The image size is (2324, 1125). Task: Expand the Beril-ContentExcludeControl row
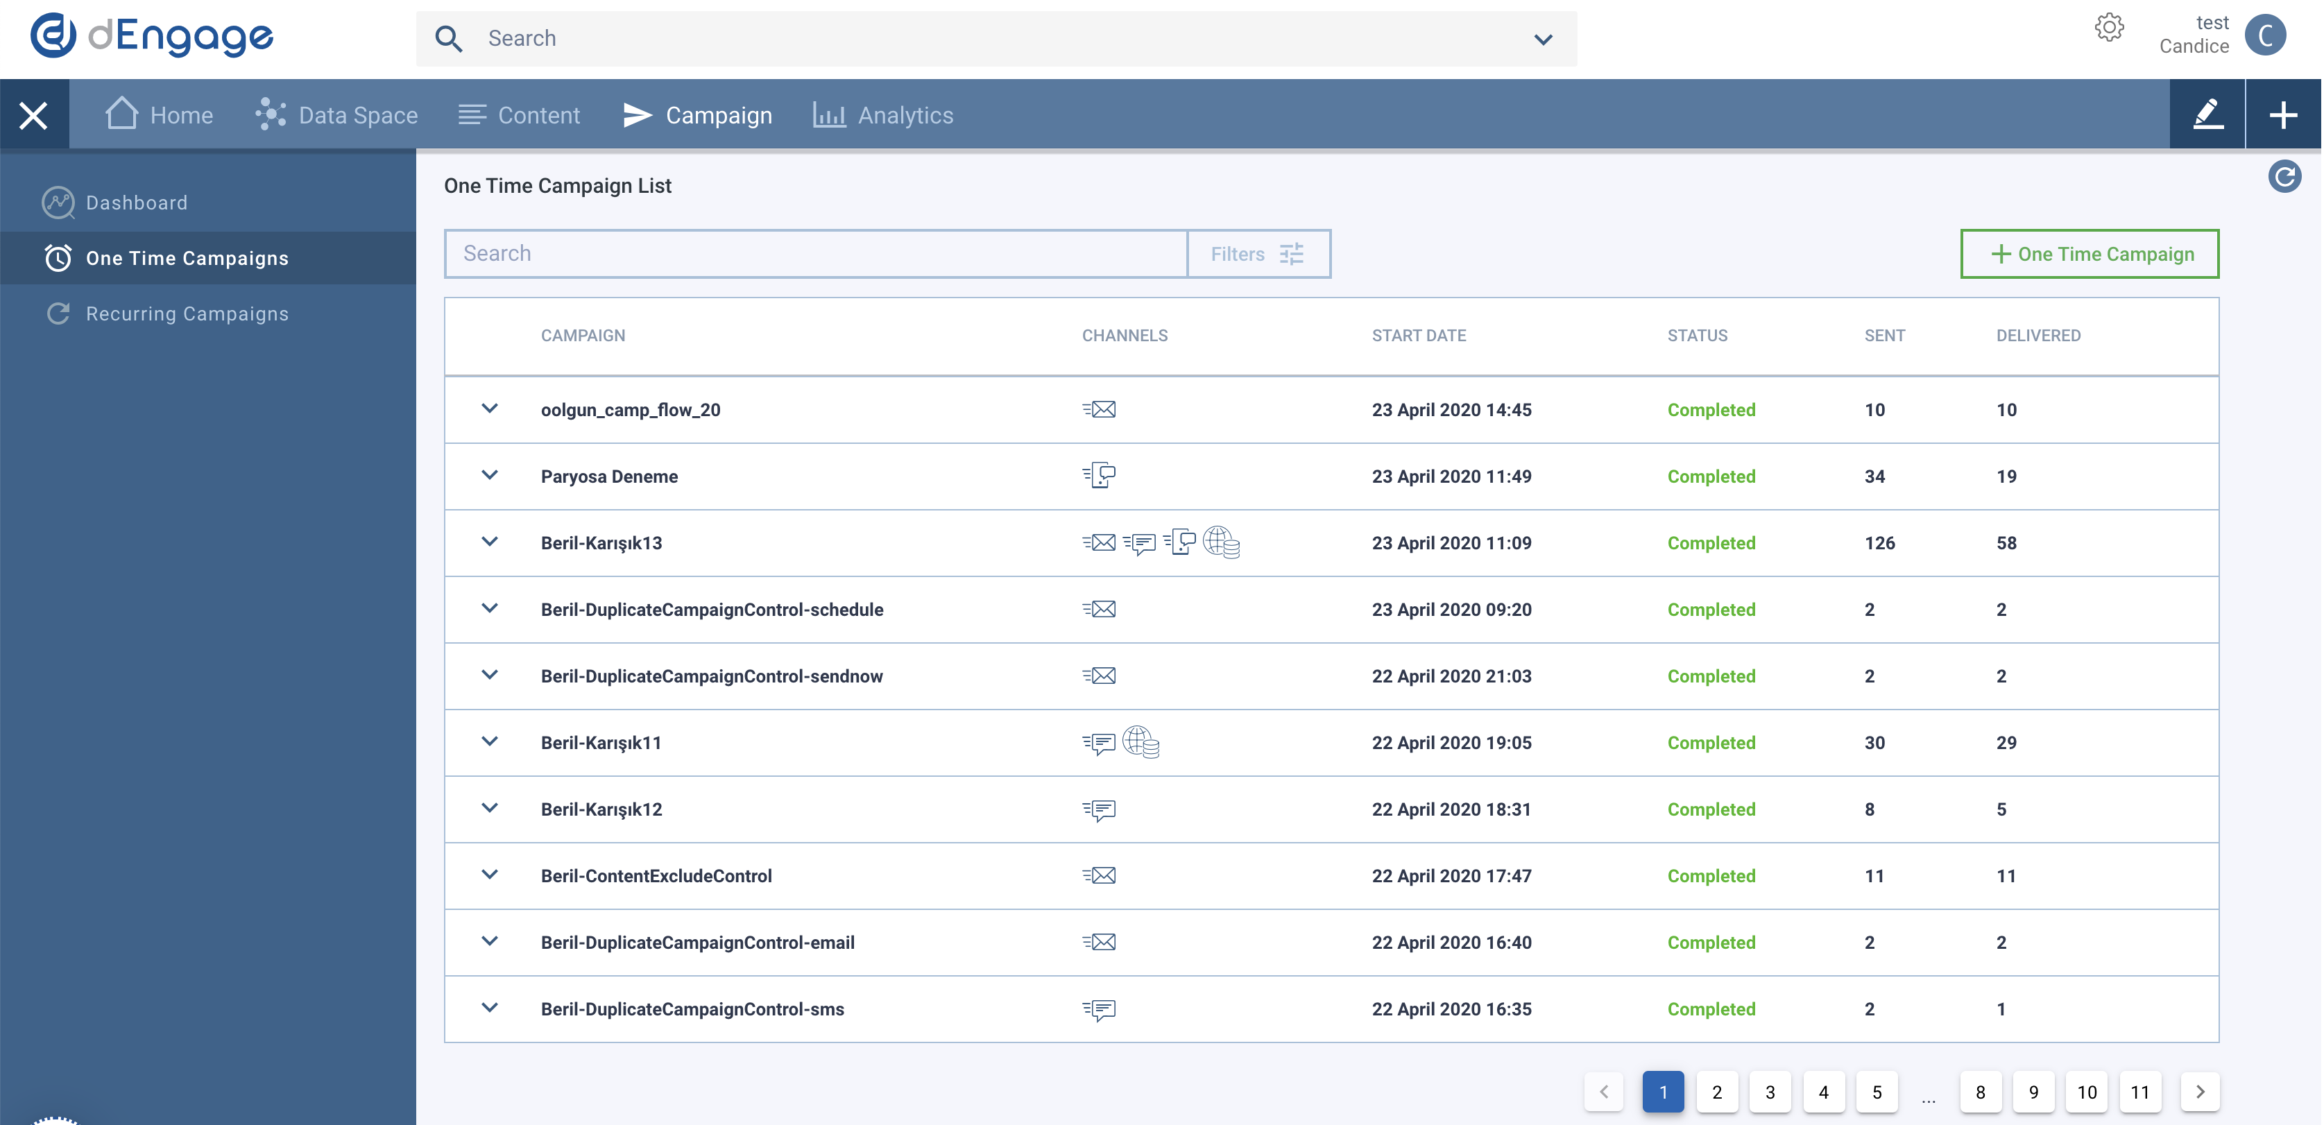[490, 874]
